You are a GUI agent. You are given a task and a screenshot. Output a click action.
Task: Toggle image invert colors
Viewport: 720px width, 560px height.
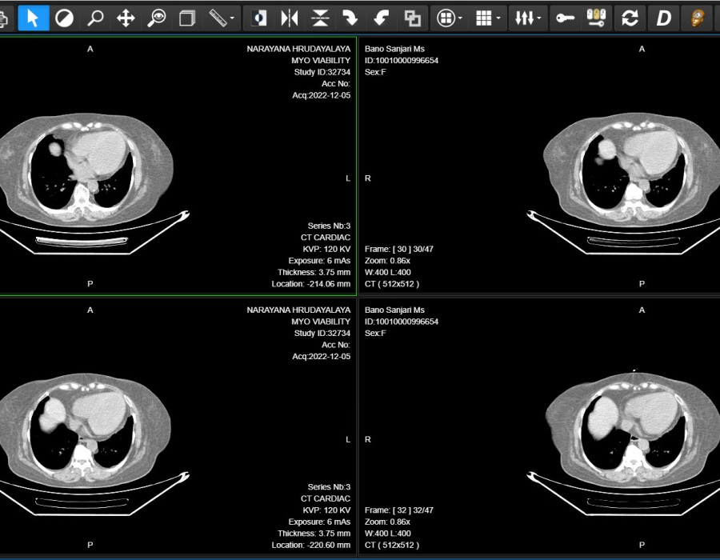coord(259,18)
